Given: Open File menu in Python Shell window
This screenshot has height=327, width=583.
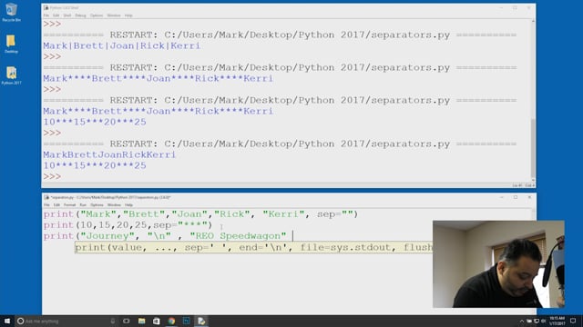Looking at the screenshot, I should coord(46,15).
